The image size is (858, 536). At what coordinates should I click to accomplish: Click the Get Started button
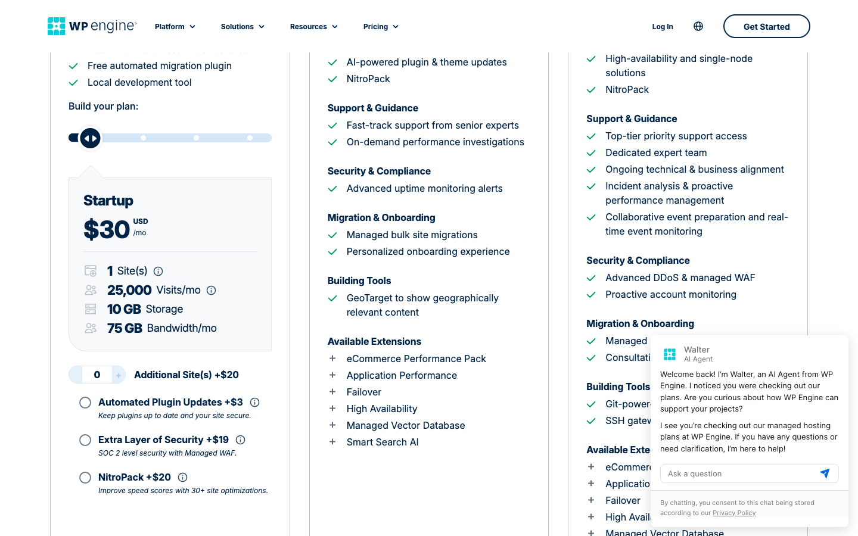coord(766,26)
